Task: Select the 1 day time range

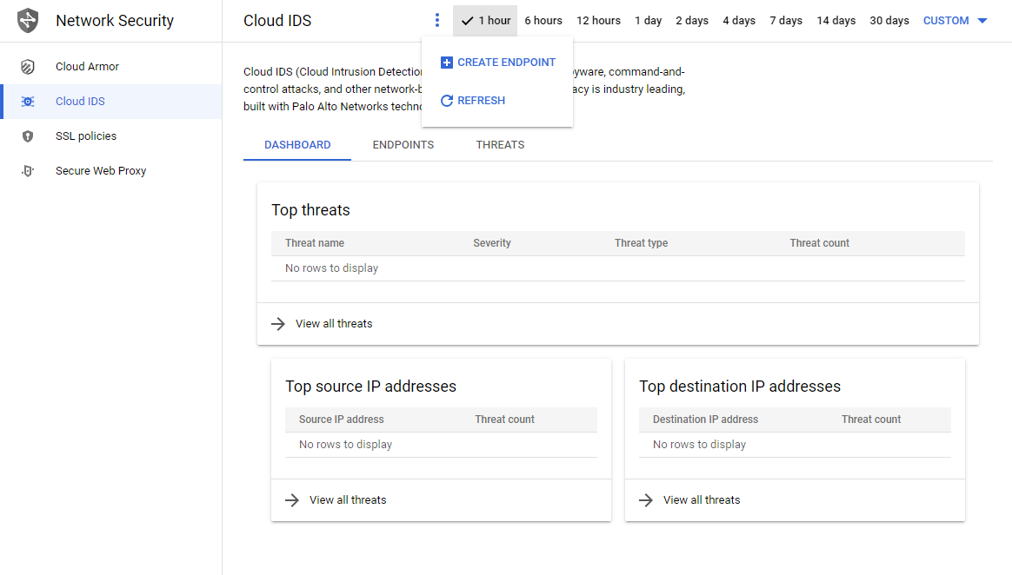Action: (x=648, y=21)
